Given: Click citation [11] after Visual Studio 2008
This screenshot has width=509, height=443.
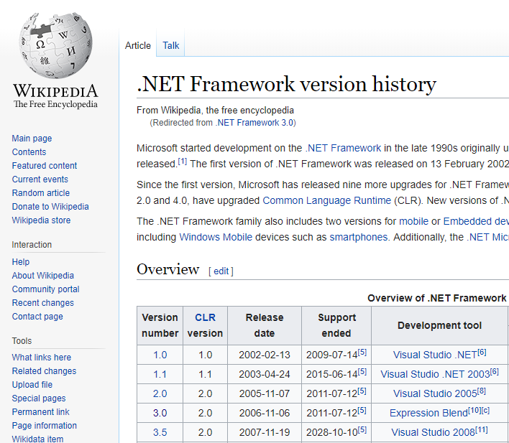Looking at the screenshot, I should (482, 430).
